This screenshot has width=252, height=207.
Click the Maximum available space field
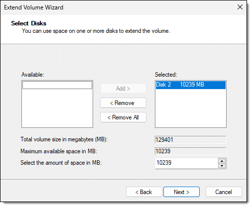click(191, 151)
